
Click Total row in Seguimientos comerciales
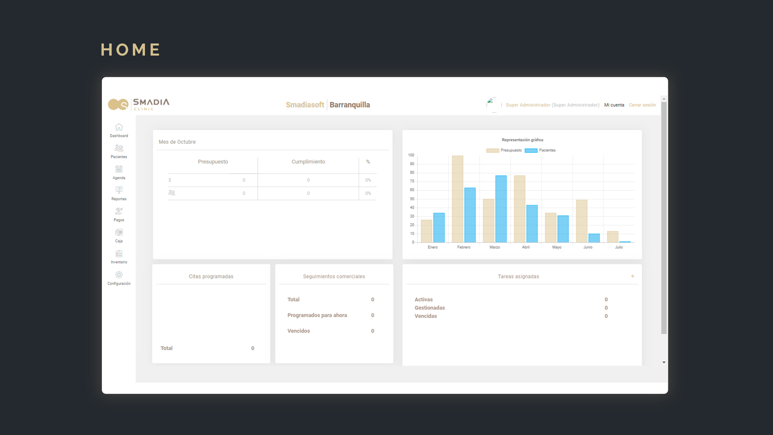click(x=331, y=300)
